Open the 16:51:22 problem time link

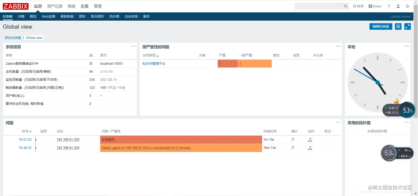click(x=25, y=139)
